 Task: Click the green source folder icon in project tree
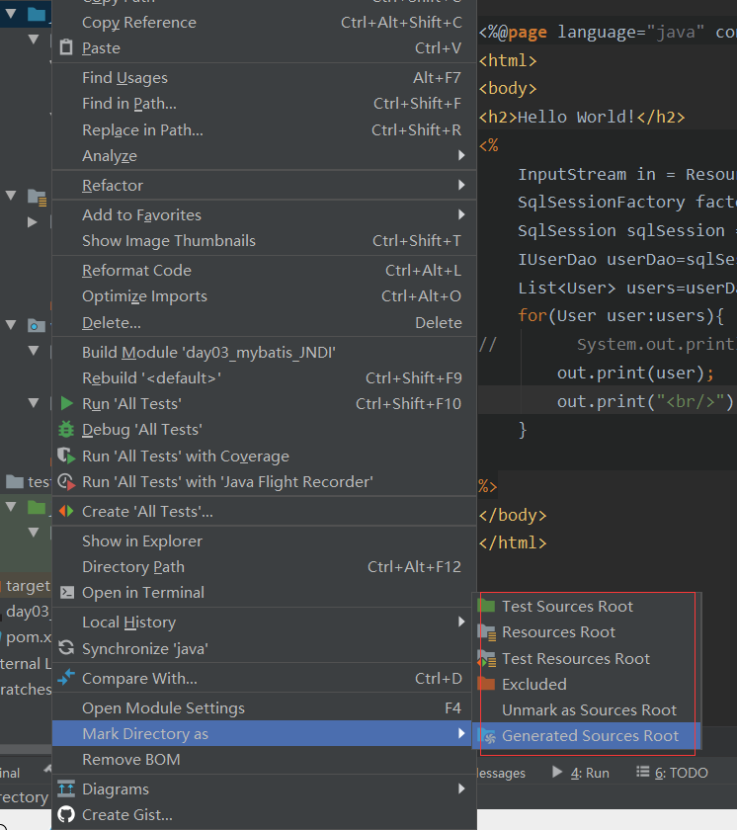tap(37, 507)
